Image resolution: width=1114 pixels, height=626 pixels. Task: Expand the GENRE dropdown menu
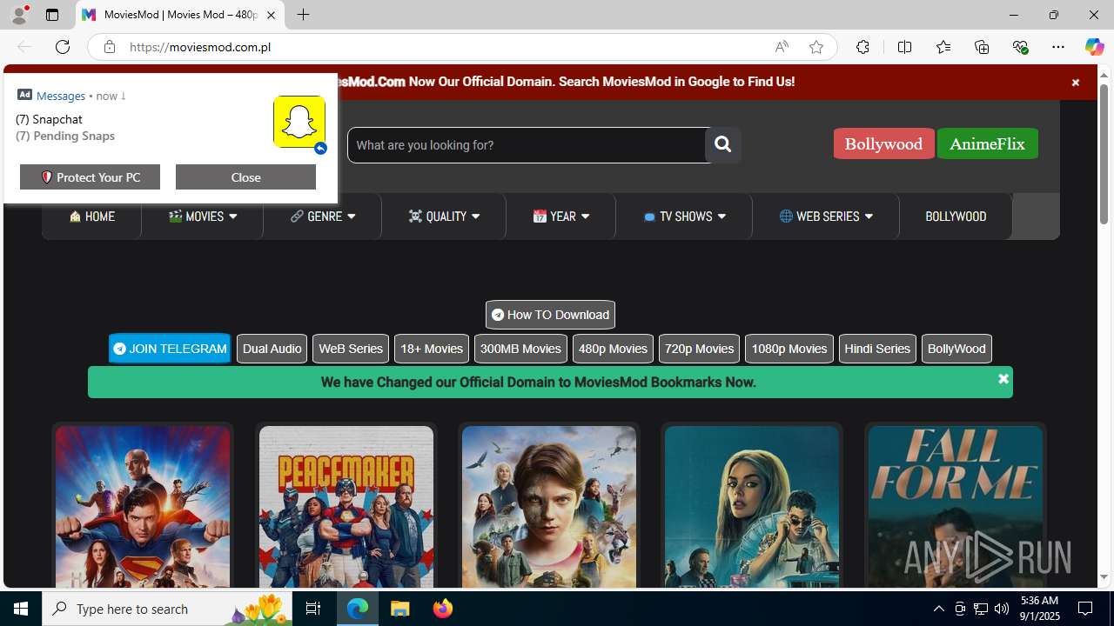click(x=323, y=216)
